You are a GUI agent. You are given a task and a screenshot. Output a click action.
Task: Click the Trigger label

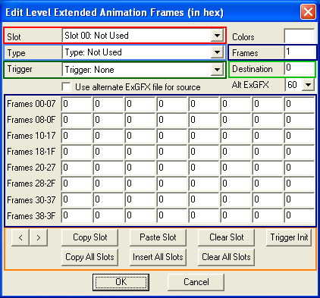tap(20, 69)
